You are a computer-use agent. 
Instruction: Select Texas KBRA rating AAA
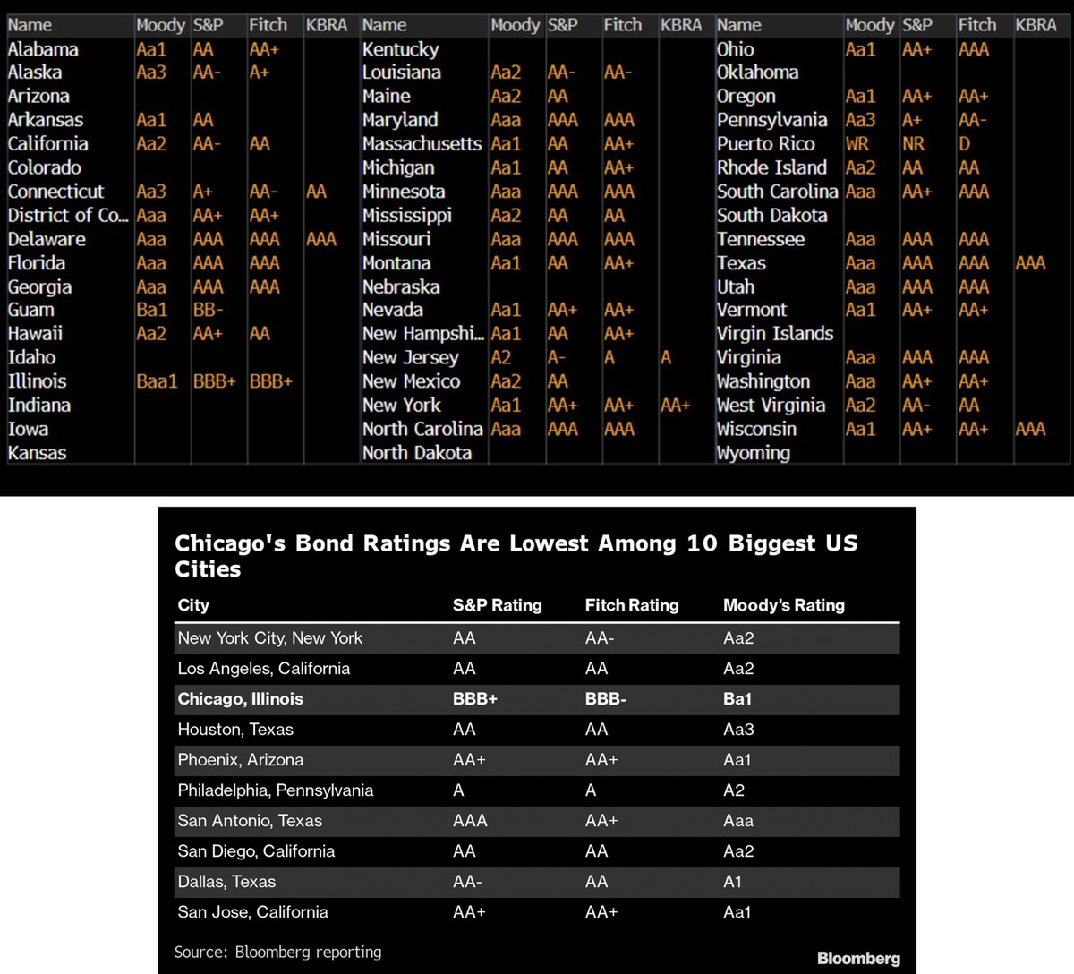coord(1030,263)
